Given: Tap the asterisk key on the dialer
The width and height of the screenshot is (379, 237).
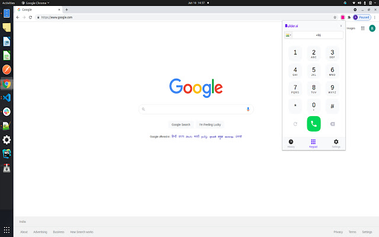Looking at the screenshot, I should (x=295, y=106).
